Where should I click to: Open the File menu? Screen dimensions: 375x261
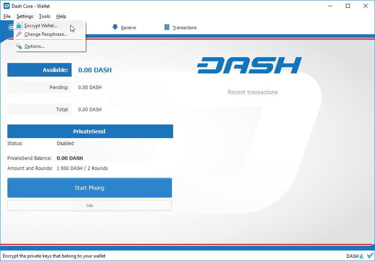[7, 16]
